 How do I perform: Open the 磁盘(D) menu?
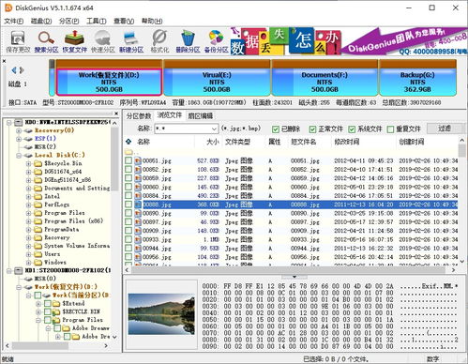[x=41, y=21]
